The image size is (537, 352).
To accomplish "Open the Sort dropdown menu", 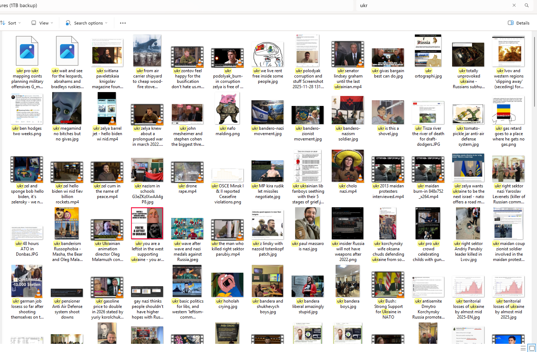I will pyautogui.click(x=11, y=23).
